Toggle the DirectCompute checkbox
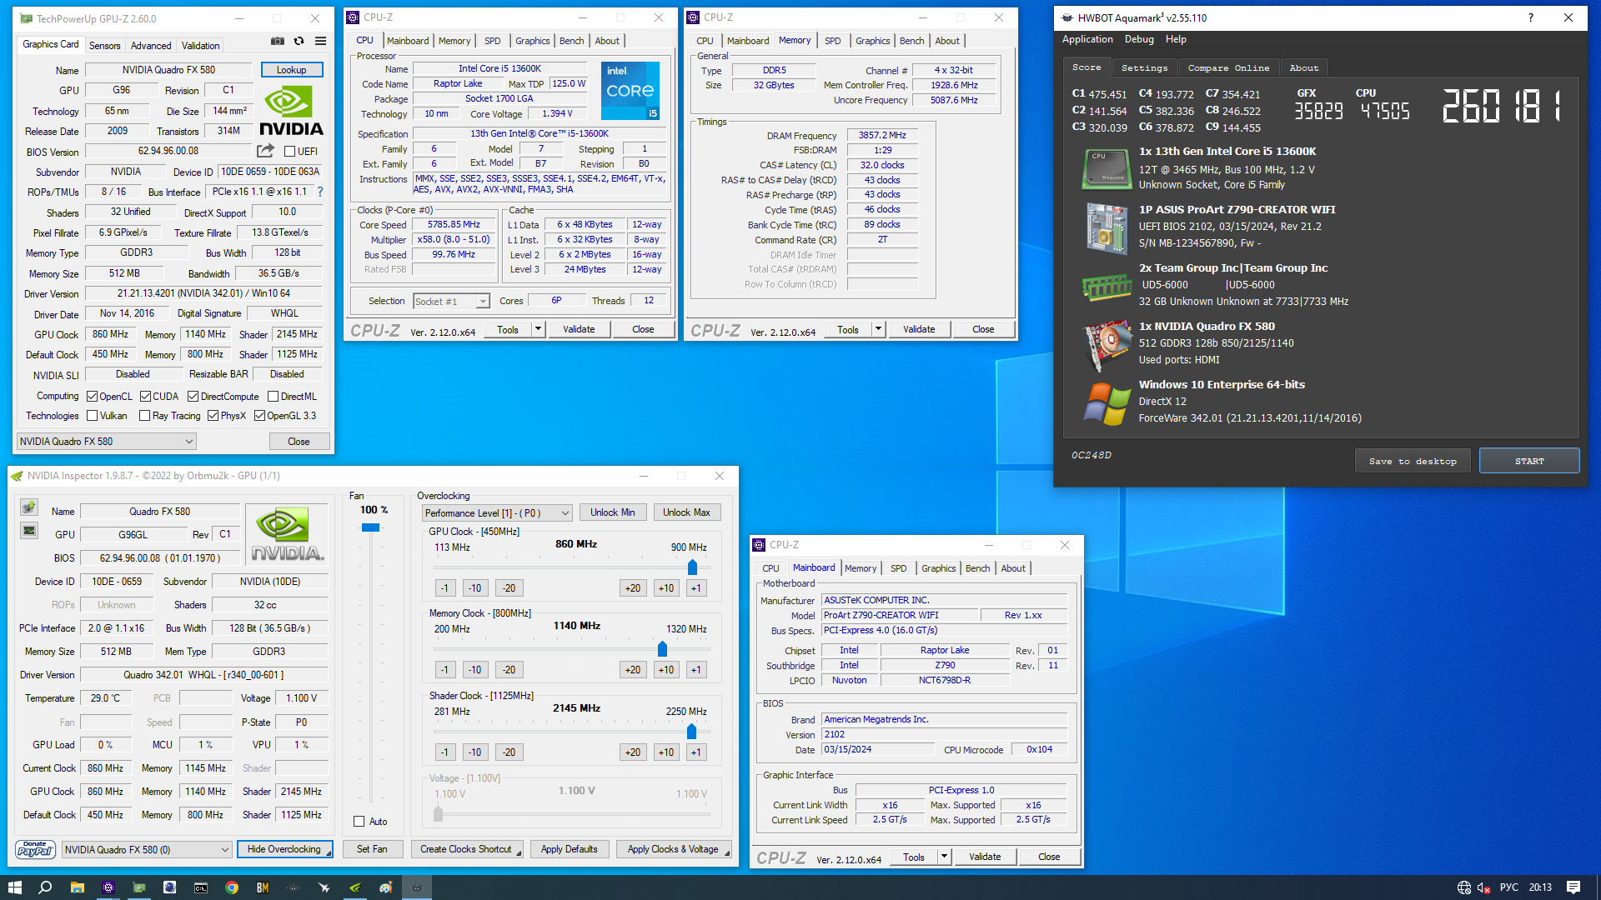The width and height of the screenshot is (1601, 900). 193,397
